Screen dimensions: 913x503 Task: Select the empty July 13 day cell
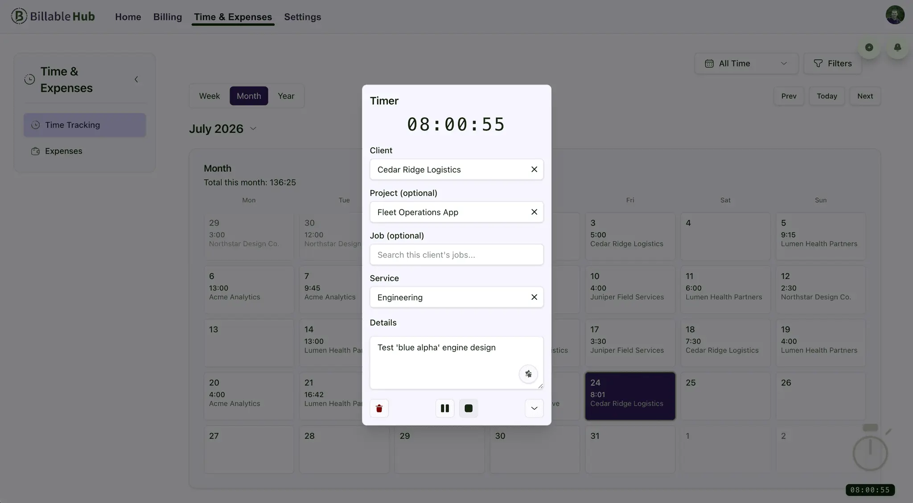coord(249,343)
